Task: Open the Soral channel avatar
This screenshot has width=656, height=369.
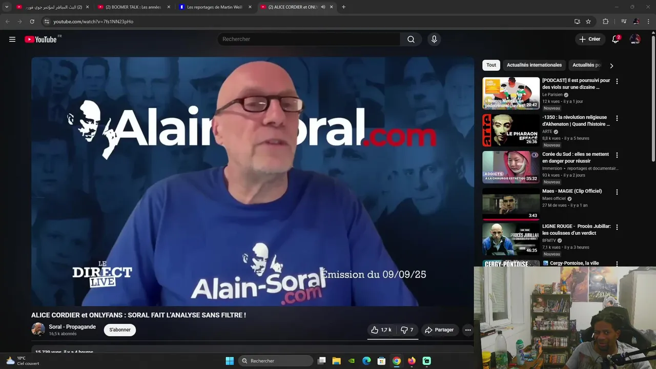Action: coord(38,330)
